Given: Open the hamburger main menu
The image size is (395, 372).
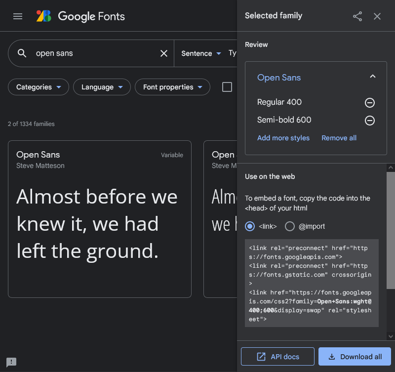Looking at the screenshot, I should (18, 16).
